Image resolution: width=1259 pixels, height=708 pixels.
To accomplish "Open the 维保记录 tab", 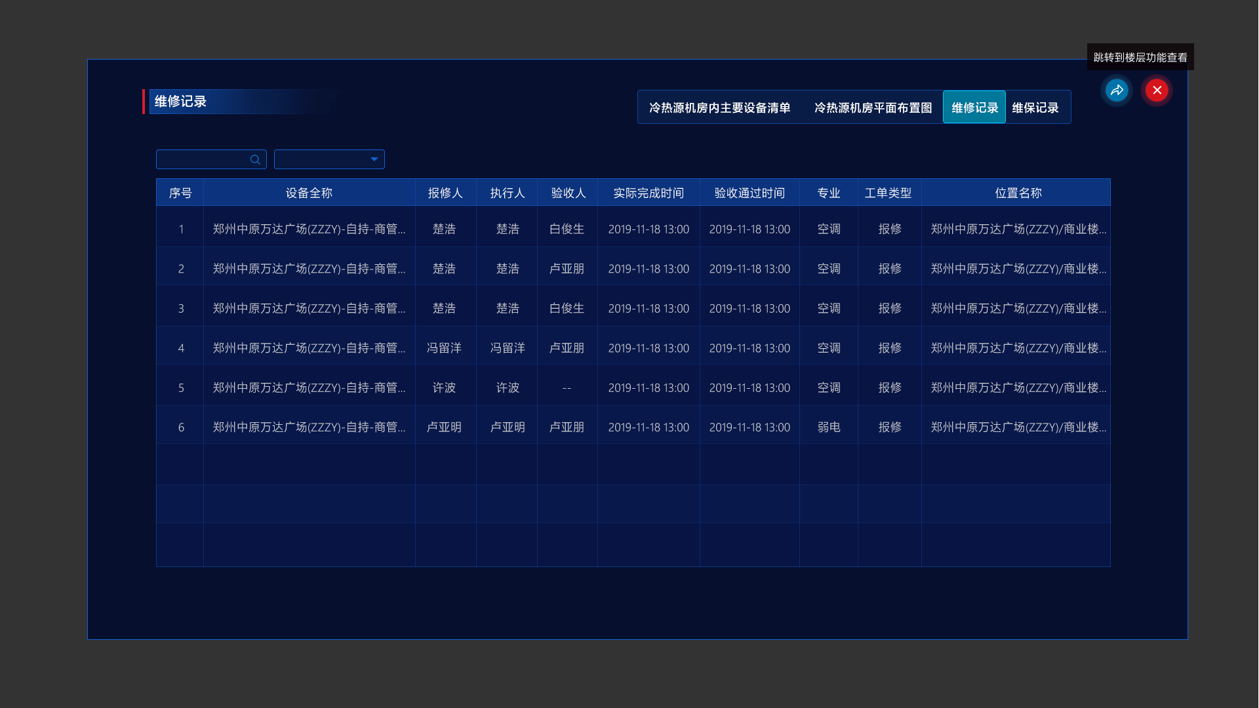I will [1035, 108].
